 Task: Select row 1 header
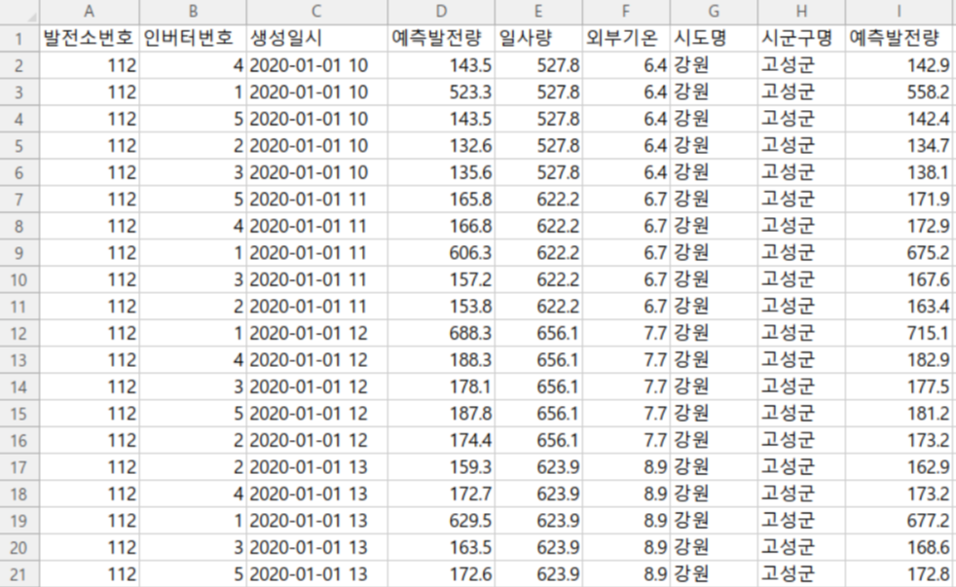[19, 38]
